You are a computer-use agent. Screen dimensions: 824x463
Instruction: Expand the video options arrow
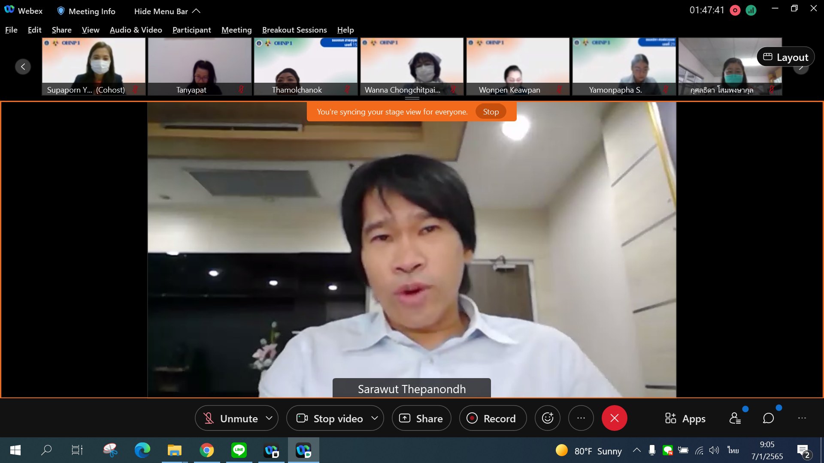click(x=375, y=418)
